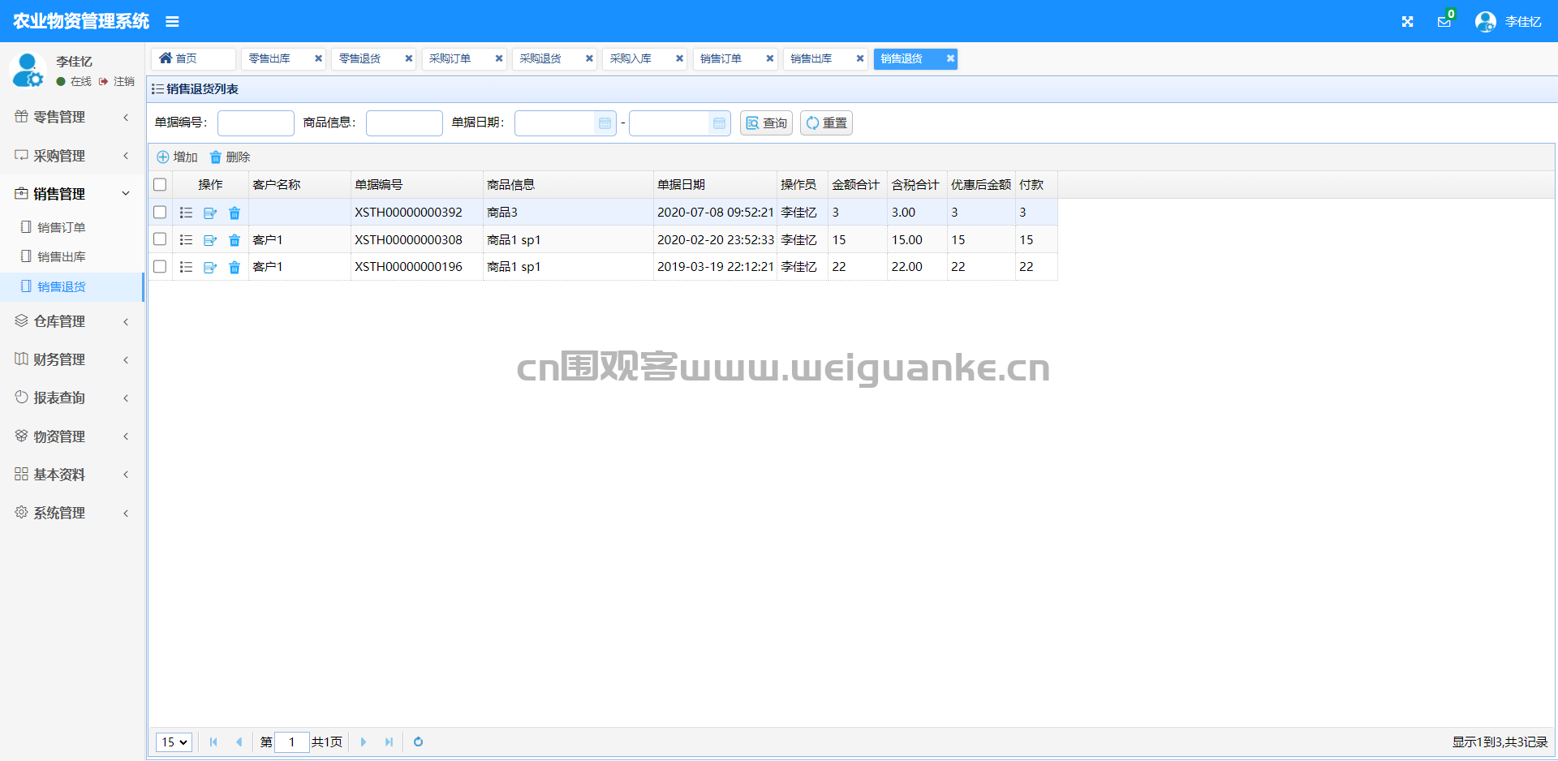
Task: Open 销售退货 in the sidebar submenu
Action: (72, 287)
